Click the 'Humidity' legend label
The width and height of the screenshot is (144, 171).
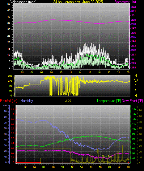tap(27, 101)
